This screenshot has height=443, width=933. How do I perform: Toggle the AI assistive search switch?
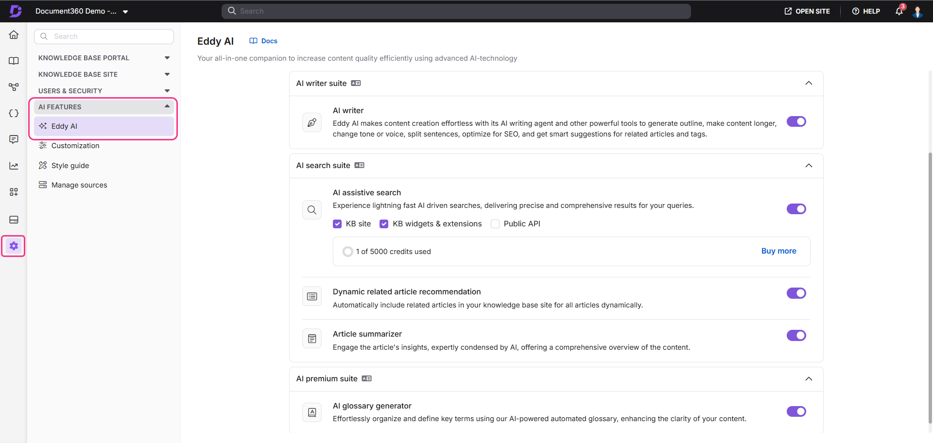click(x=796, y=209)
